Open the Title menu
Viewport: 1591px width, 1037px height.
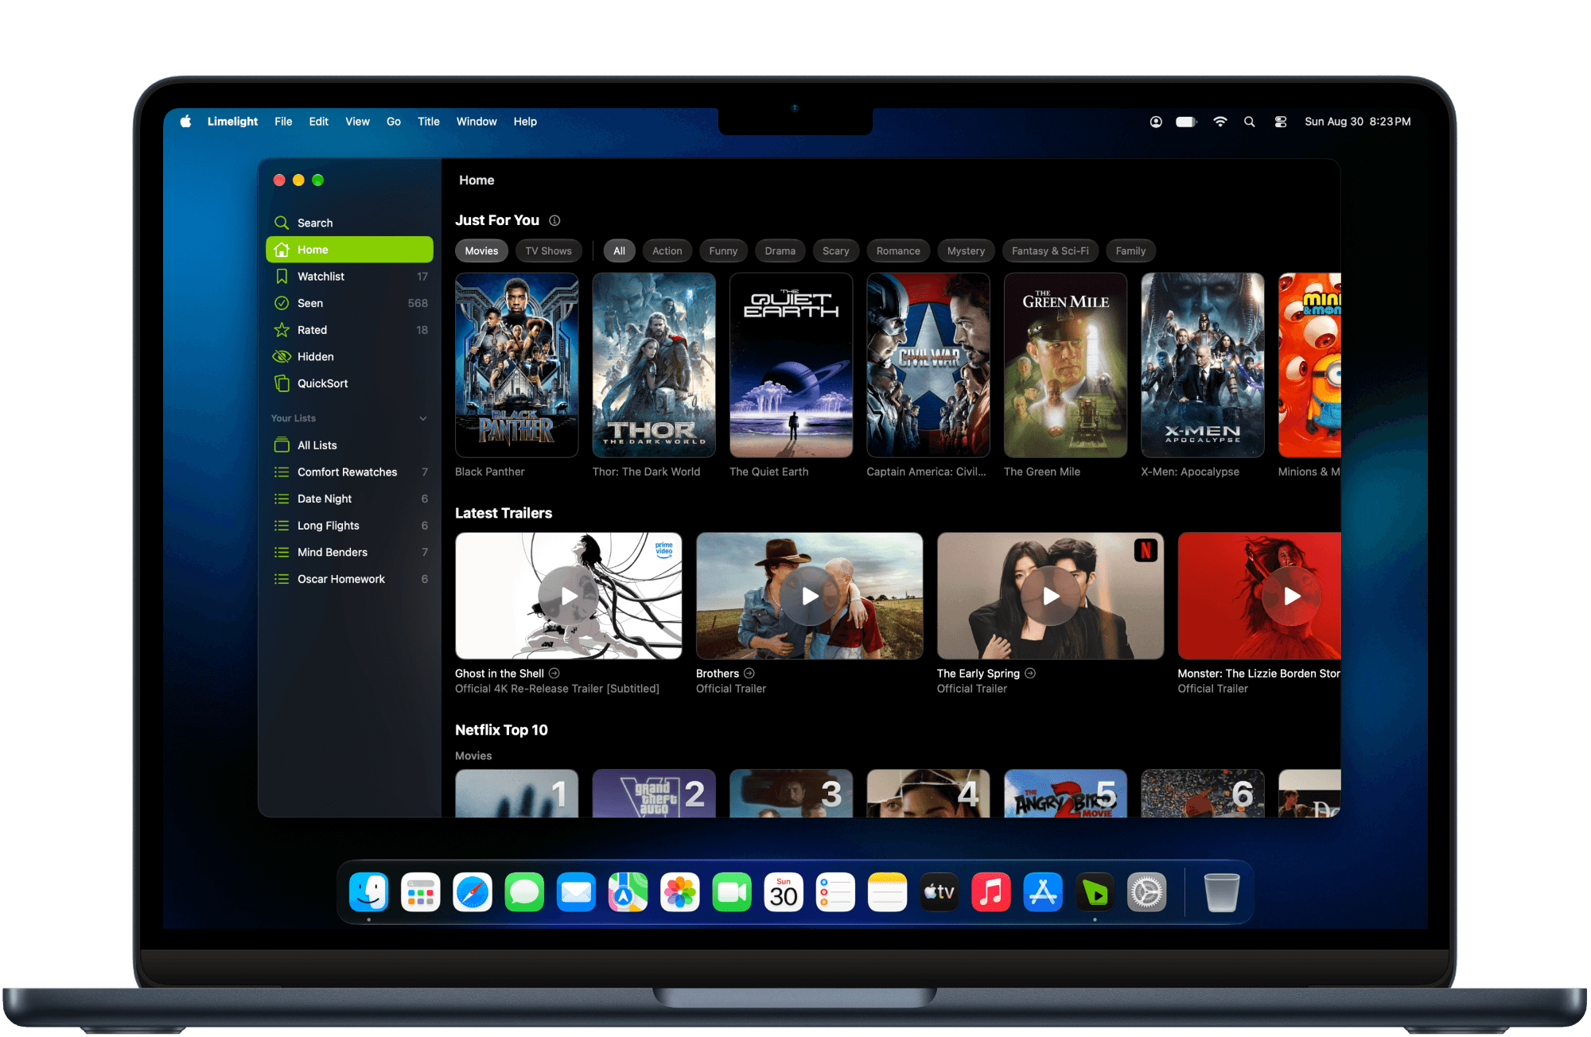(429, 122)
